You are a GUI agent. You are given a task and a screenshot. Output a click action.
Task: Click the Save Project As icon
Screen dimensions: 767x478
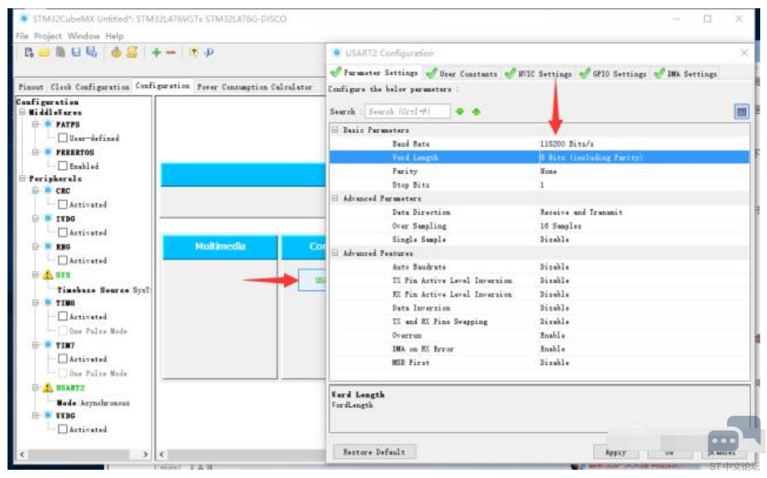tap(92, 53)
